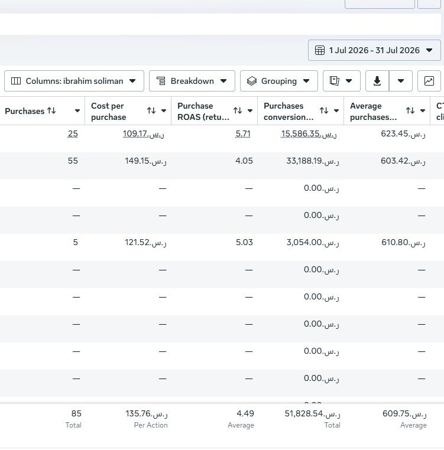Click the export download icon

pyautogui.click(x=377, y=81)
